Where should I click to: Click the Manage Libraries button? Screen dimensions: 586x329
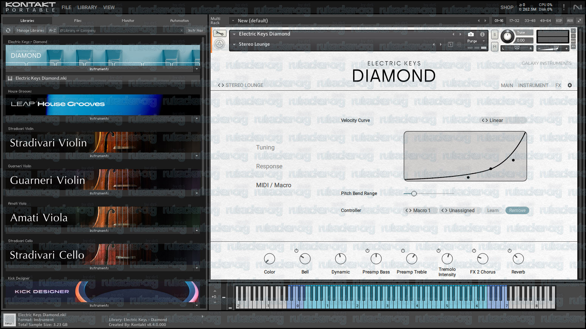click(x=30, y=30)
